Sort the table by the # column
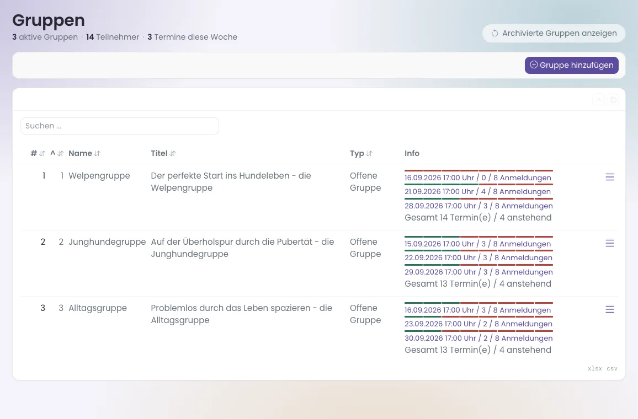638x419 pixels. 38,154
